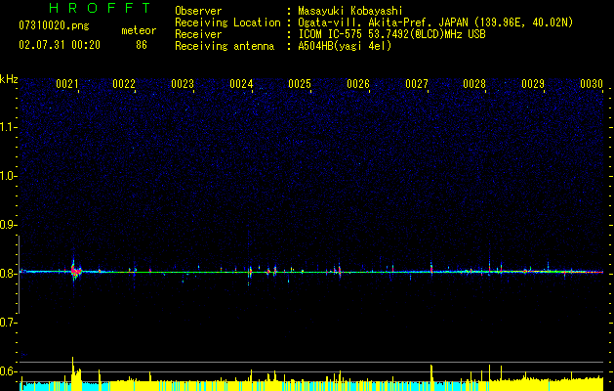Click the date stamp 02.07.31 00:20
This screenshot has width=614, height=391.
pyautogui.click(x=60, y=45)
